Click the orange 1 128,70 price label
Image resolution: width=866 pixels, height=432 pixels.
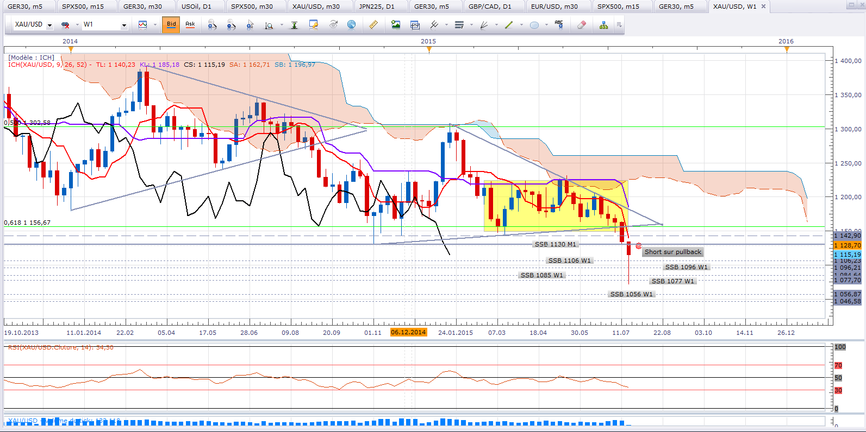pyautogui.click(x=848, y=245)
